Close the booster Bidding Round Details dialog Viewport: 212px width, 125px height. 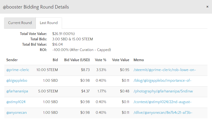coord(207,7)
